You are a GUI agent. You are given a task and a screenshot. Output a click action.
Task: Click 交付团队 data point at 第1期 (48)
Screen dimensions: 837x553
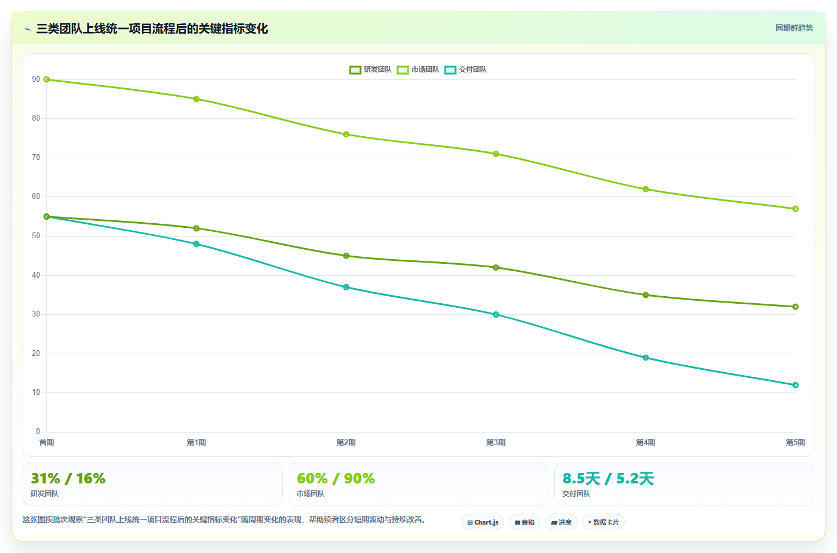[x=196, y=244]
